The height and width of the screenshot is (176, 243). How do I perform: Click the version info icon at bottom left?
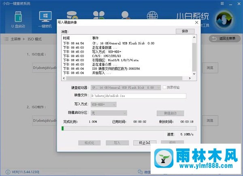8,172
